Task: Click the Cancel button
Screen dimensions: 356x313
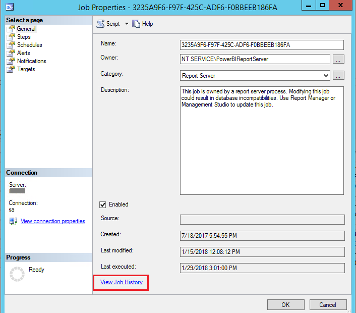Action: pyautogui.click(x=328, y=304)
